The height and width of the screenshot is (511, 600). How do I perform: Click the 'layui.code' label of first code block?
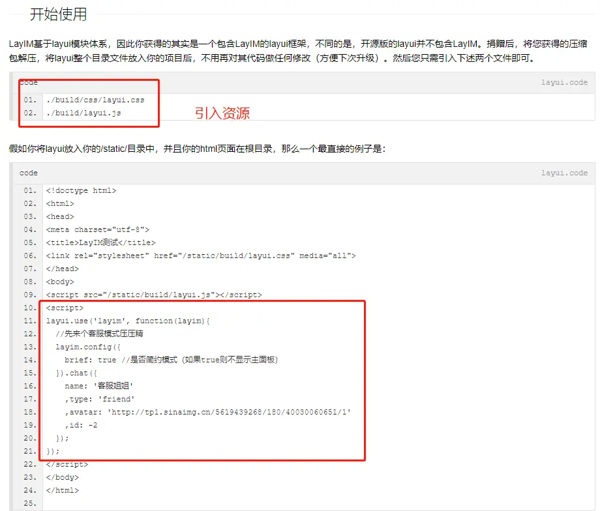[564, 82]
